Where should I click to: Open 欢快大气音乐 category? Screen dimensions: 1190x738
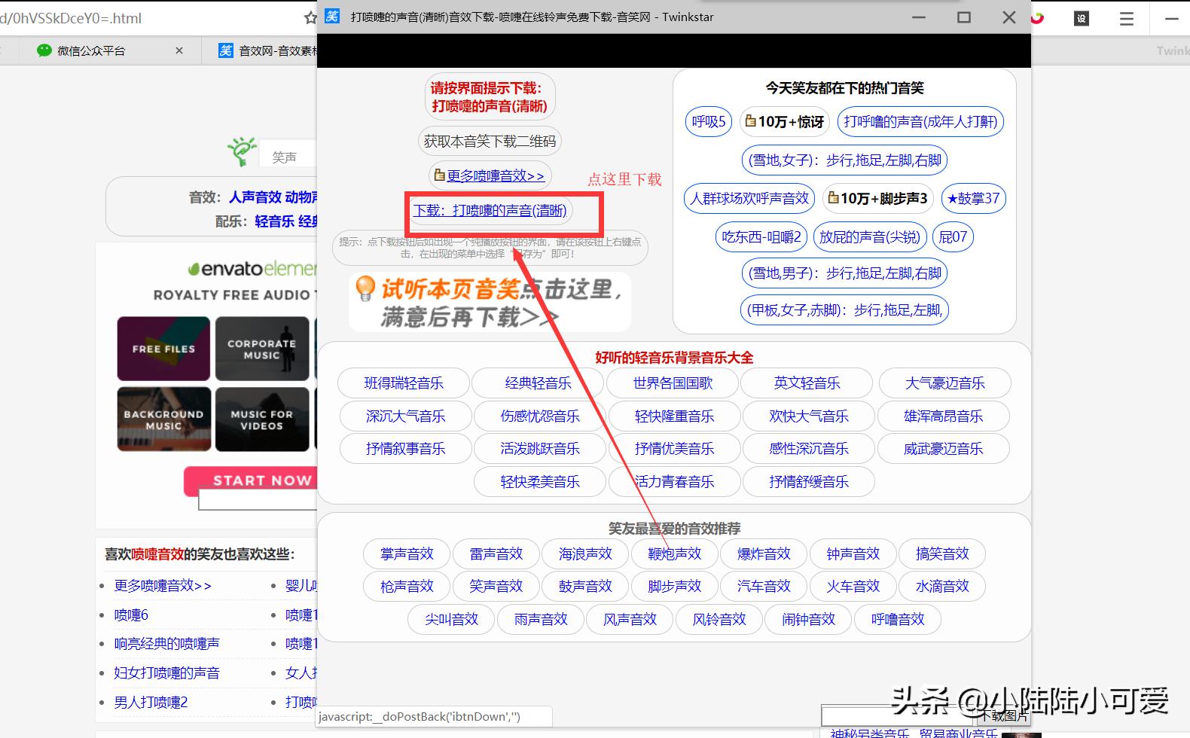pos(809,416)
